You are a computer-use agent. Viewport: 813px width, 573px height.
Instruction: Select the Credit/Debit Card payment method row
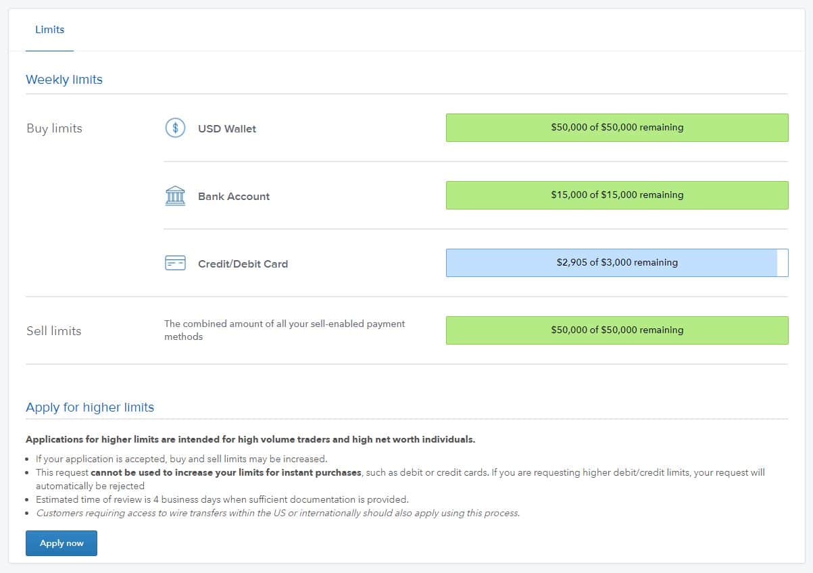click(242, 264)
